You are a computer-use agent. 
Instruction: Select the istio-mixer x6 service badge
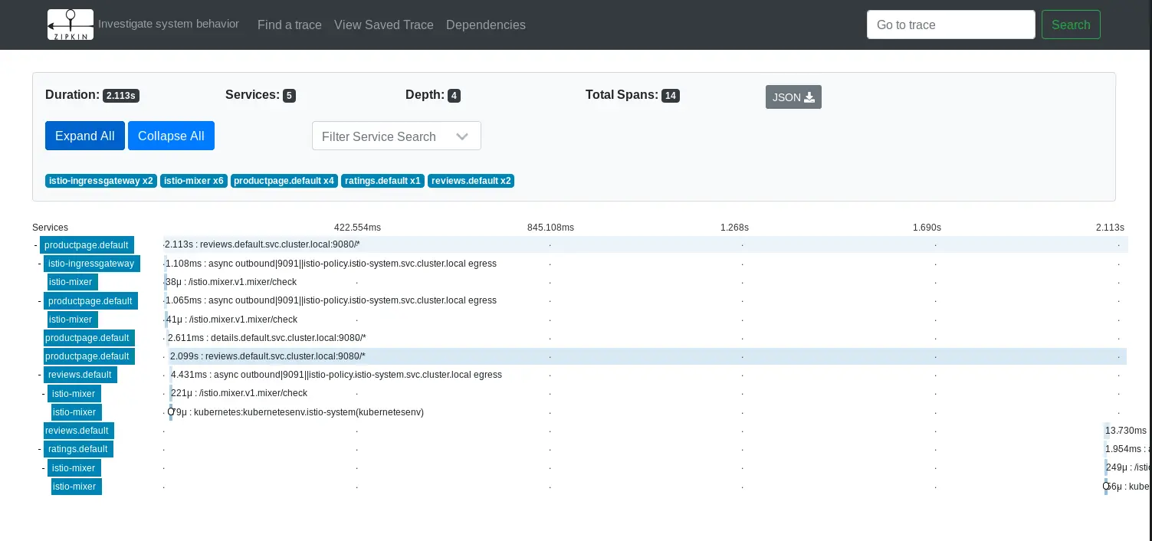194,181
